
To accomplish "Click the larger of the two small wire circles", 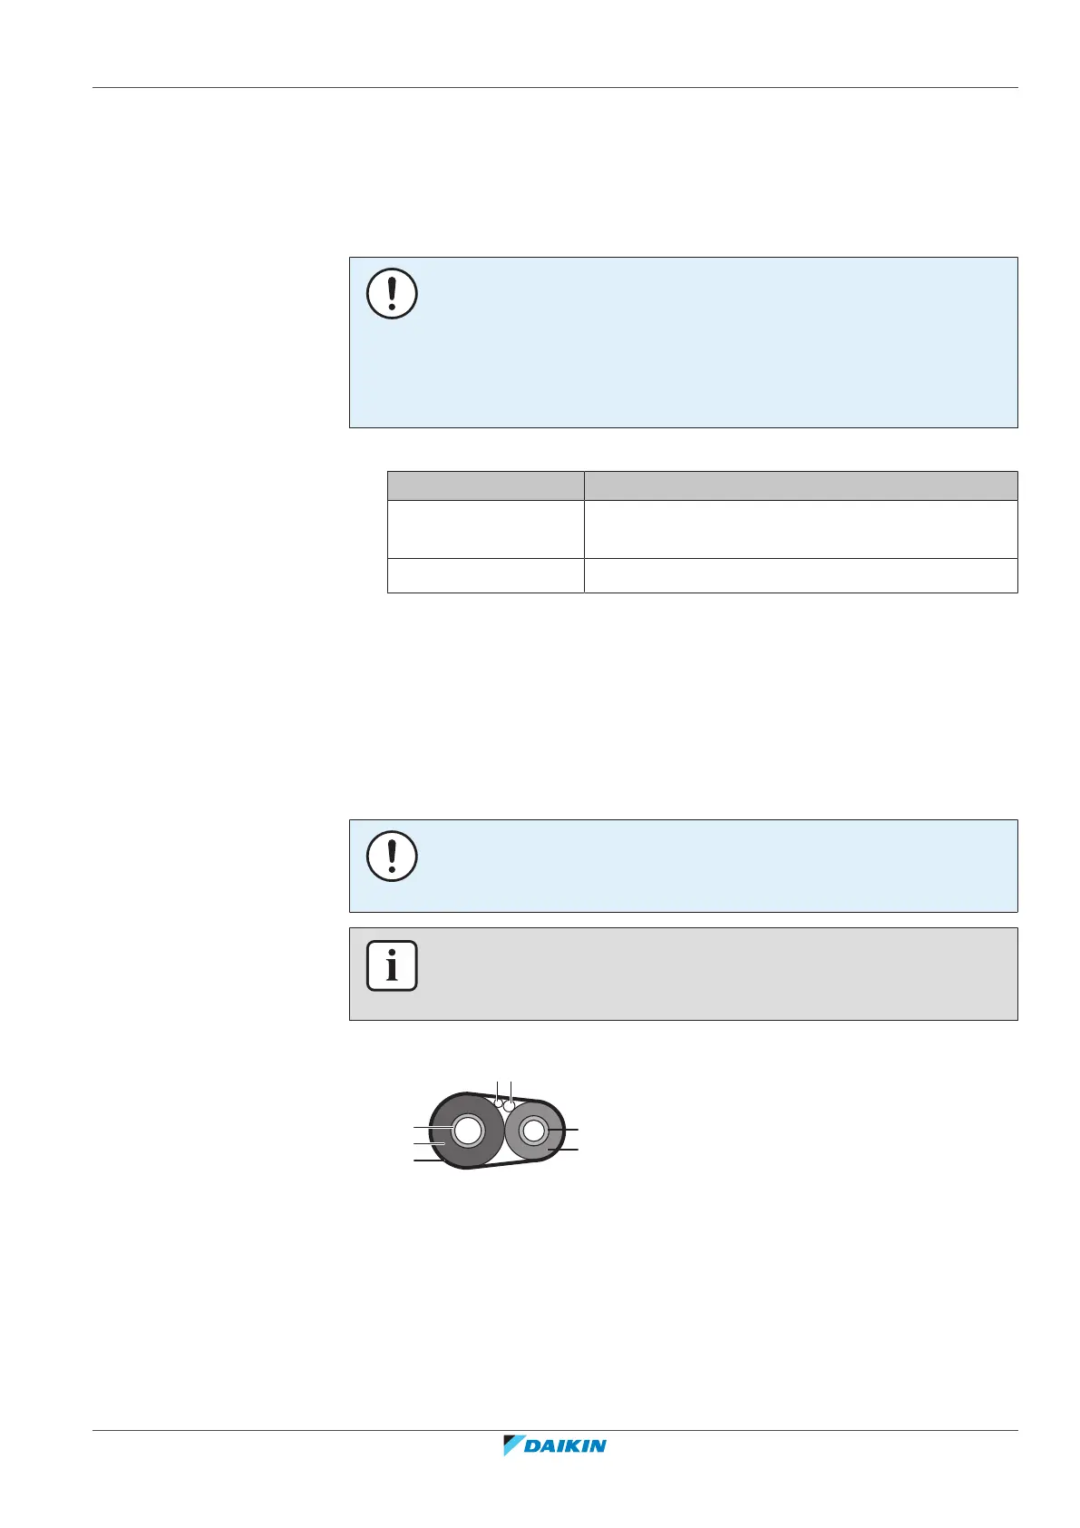I will [x=510, y=1106].
